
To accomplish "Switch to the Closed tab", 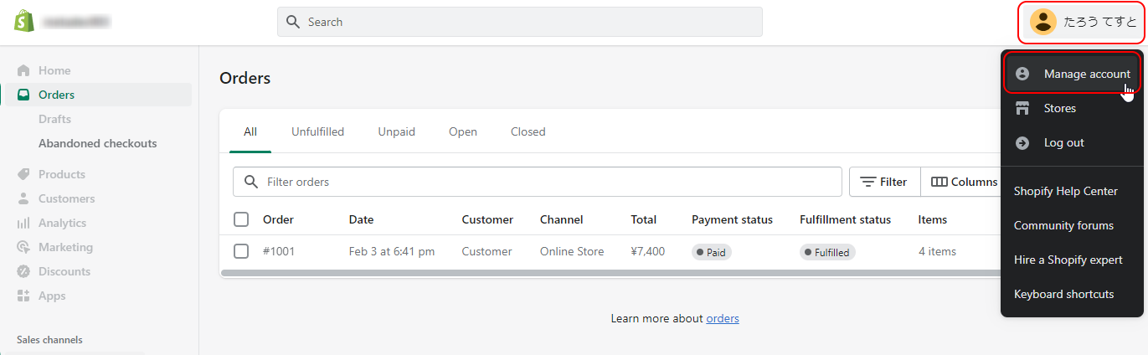I will tap(528, 131).
